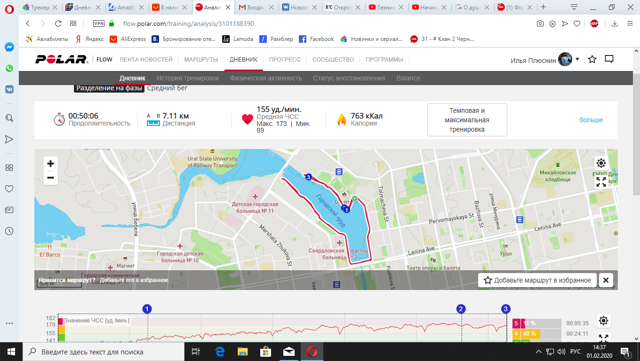
Task: Click the Polar logo
Action: click(x=62, y=59)
